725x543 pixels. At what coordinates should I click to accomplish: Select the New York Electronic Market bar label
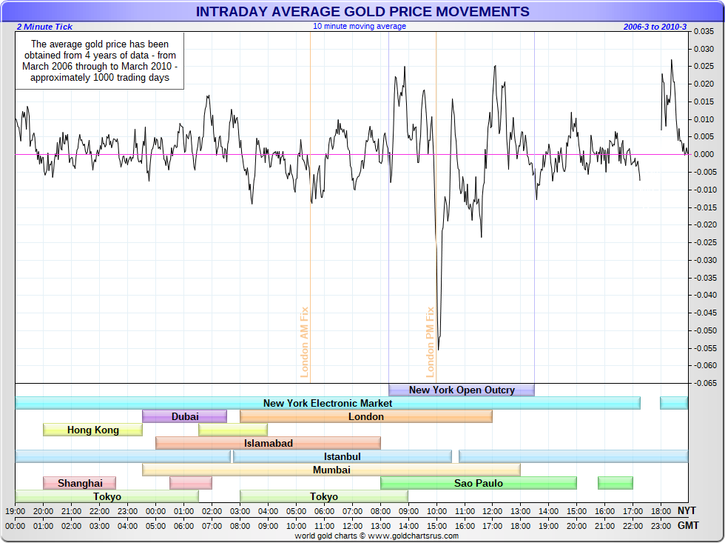[327, 403]
